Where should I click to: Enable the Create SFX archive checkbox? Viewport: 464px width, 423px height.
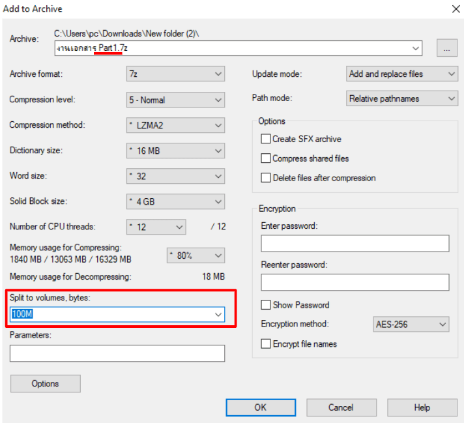pos(265,139)
